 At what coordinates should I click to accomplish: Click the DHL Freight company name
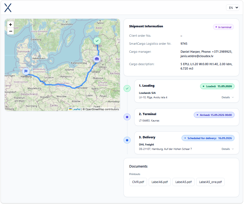coord(146,145)
